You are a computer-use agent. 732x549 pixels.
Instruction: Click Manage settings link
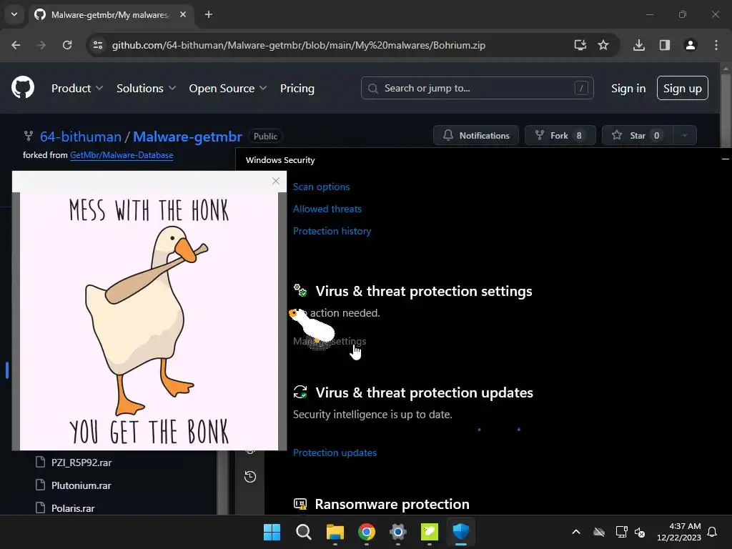pyautogui.click(x=330, y=341)
